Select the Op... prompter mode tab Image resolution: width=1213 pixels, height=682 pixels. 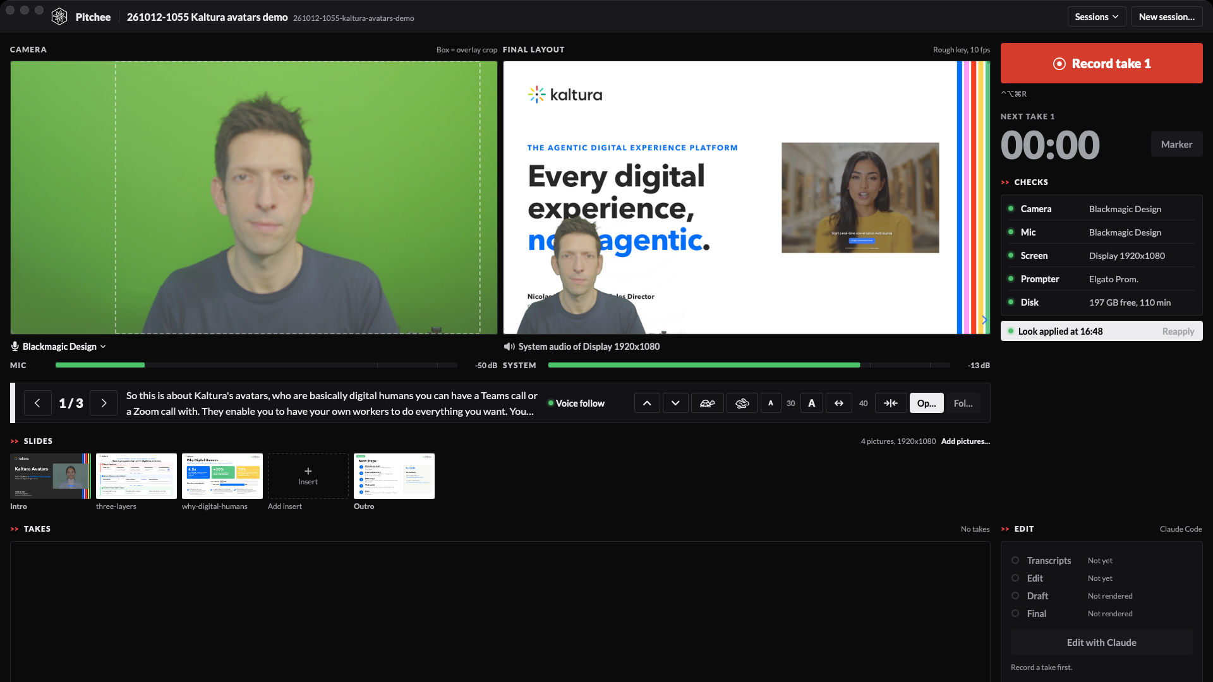(926, 403)
